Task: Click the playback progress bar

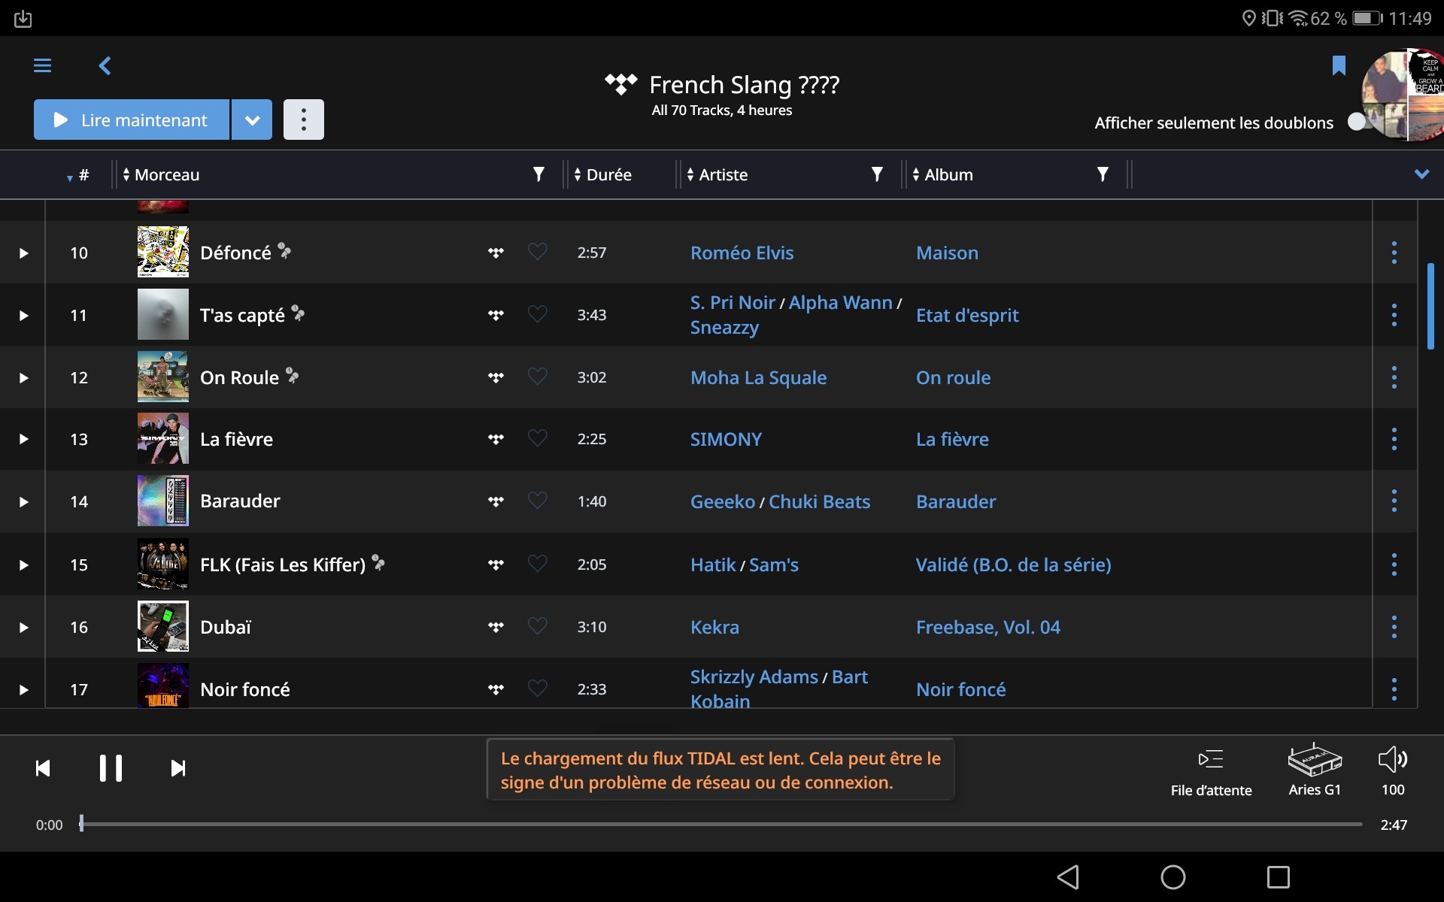Action: click(x=722, y=825)
